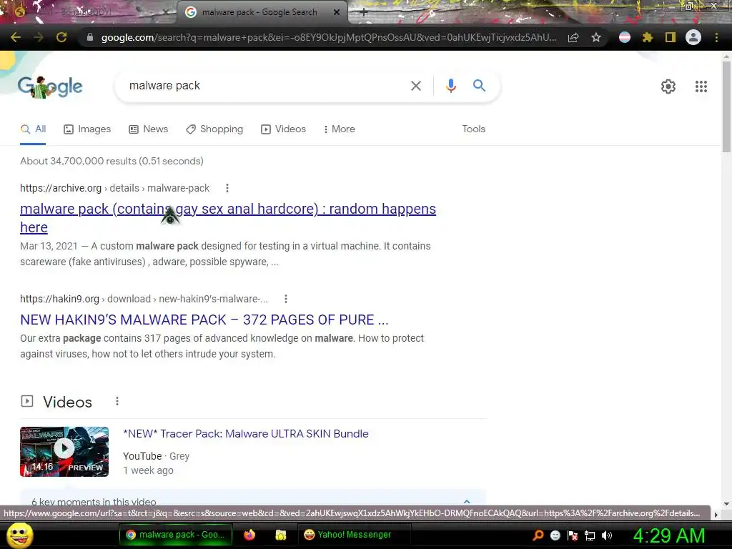732x549 pixels.
Task: Click the padlock site info icon
Action: [x=90, y=37]
